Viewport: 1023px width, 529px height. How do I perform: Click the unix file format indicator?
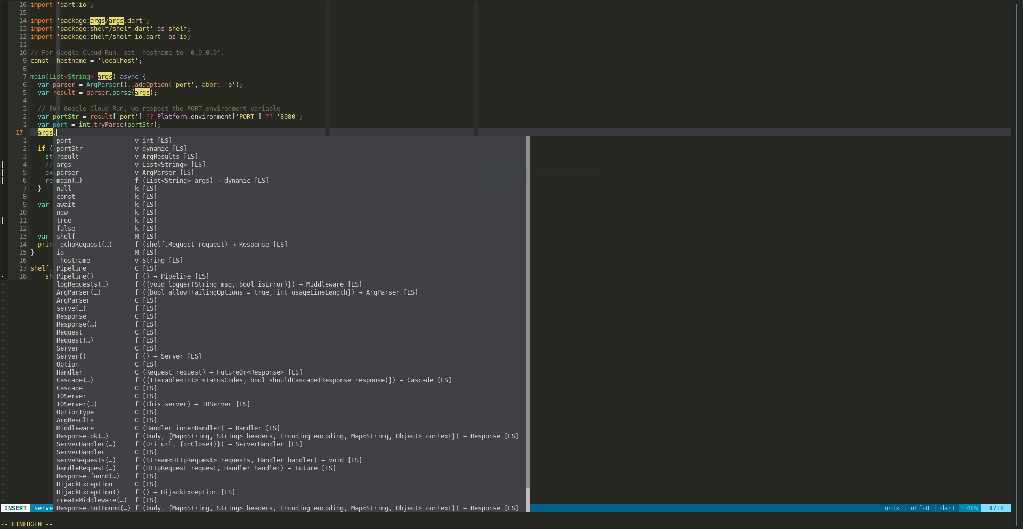point(891,508)
